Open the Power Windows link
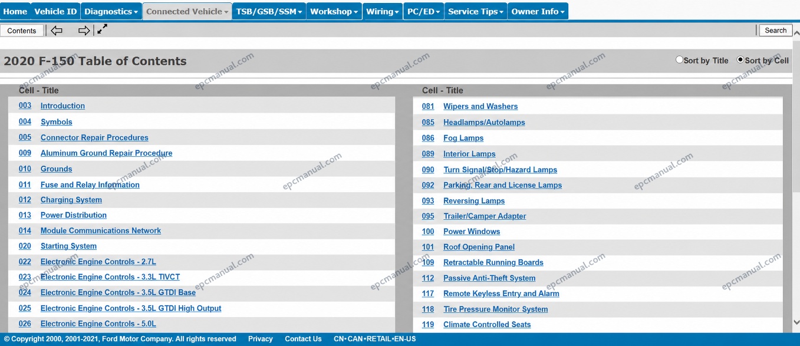800x346 pixels. (x=472, y=232)
